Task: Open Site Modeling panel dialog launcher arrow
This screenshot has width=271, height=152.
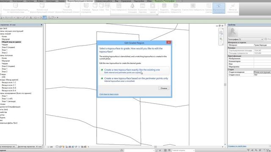Action: (x=157, y=15)
